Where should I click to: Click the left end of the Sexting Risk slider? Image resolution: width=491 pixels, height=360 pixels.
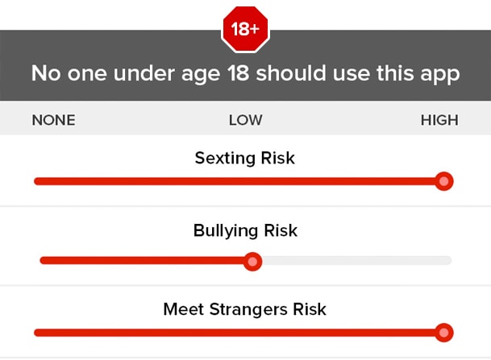coord(38,181)
